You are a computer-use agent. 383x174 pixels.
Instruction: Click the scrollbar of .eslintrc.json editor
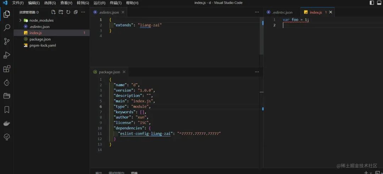[x=262, y=37]
